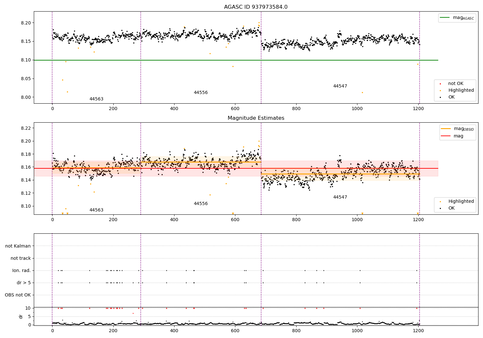Click the 8.05 tick label on top plot
Screen dimensions: 483x338
26,79
